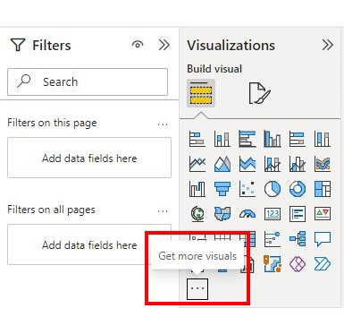Choose the Funnel visual
Viewport: 344px width, 334px height.
(222, 189)
